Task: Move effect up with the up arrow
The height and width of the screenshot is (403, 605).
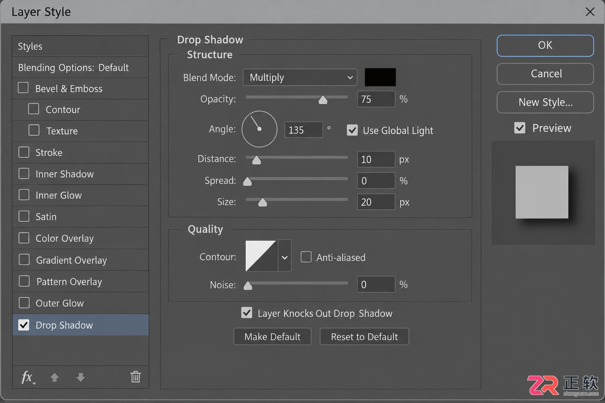Action: (54, 377)
